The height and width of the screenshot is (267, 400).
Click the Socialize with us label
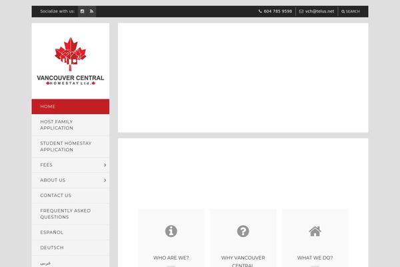[57, 11]
